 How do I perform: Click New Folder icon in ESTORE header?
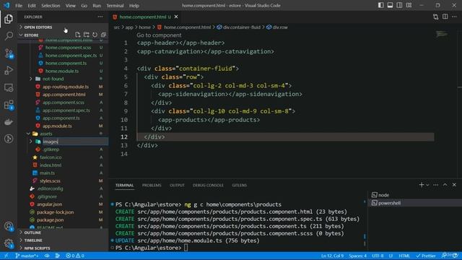pyautogui.click(x=86, y=35)
